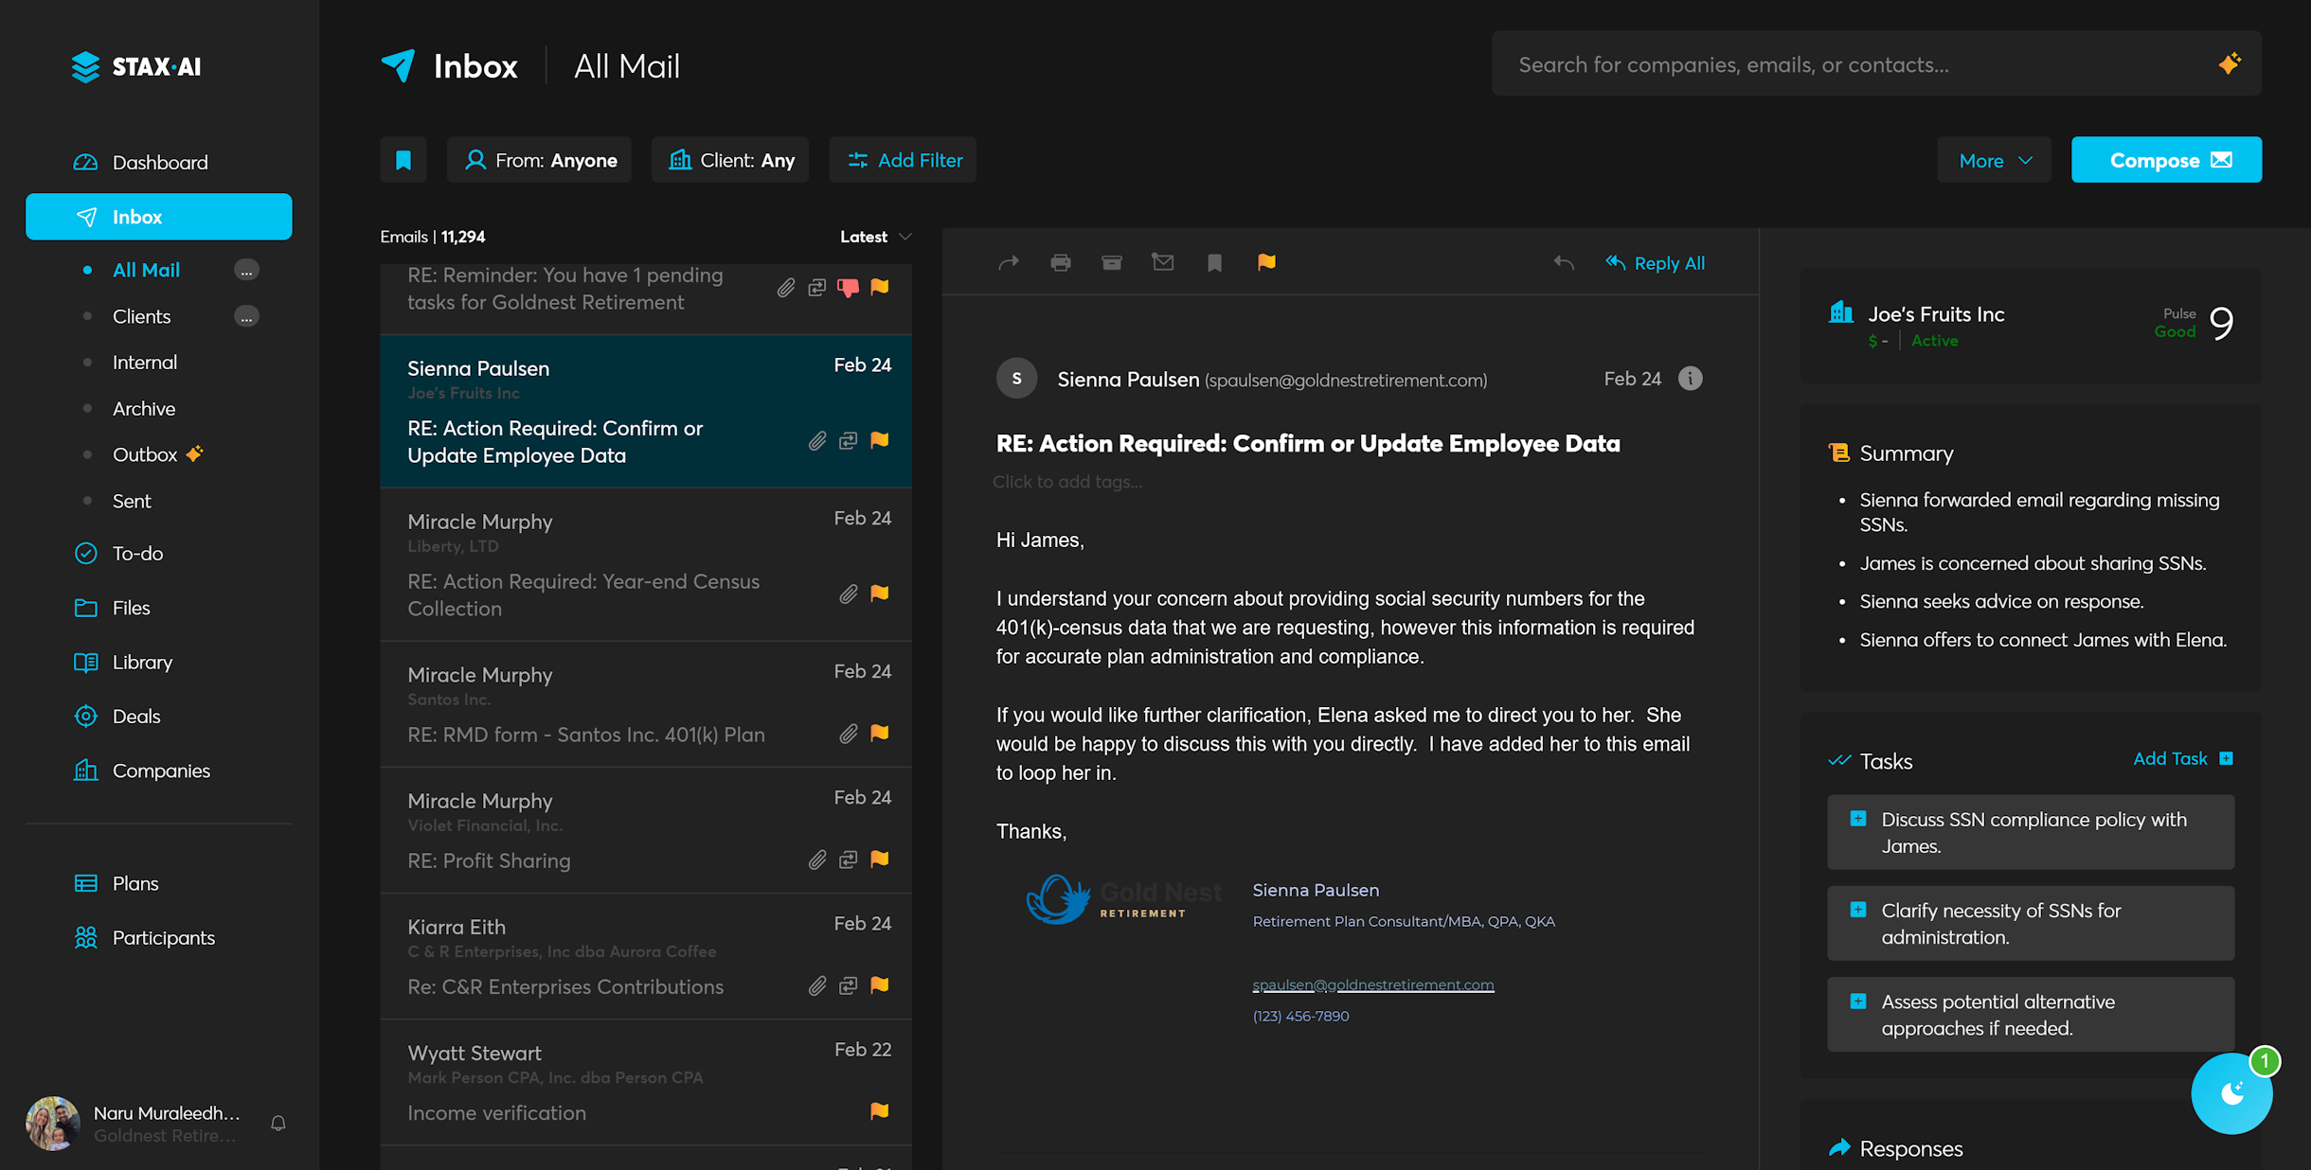Viewport: 2311px width, 1170px height.
Task: Toggle the bookmark filter button
Action: point(403,160)
